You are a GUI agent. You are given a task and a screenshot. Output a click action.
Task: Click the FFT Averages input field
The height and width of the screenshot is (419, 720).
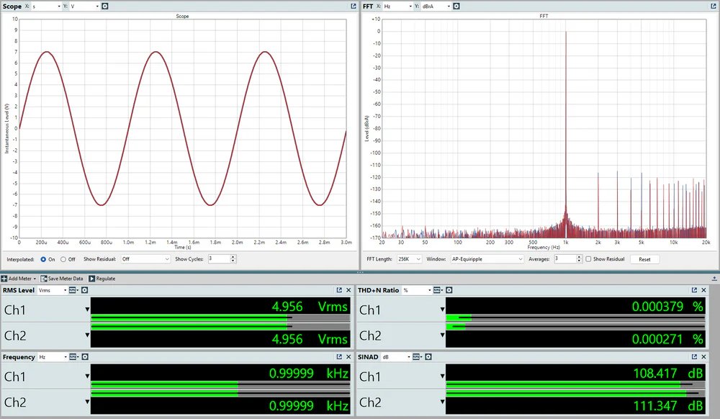click(564, 259)
